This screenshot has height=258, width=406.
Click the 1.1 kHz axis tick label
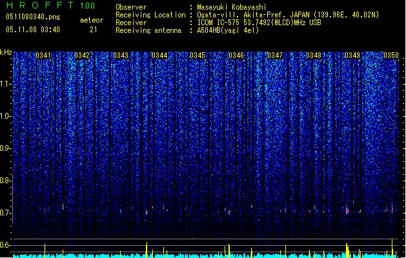point(5,84)
